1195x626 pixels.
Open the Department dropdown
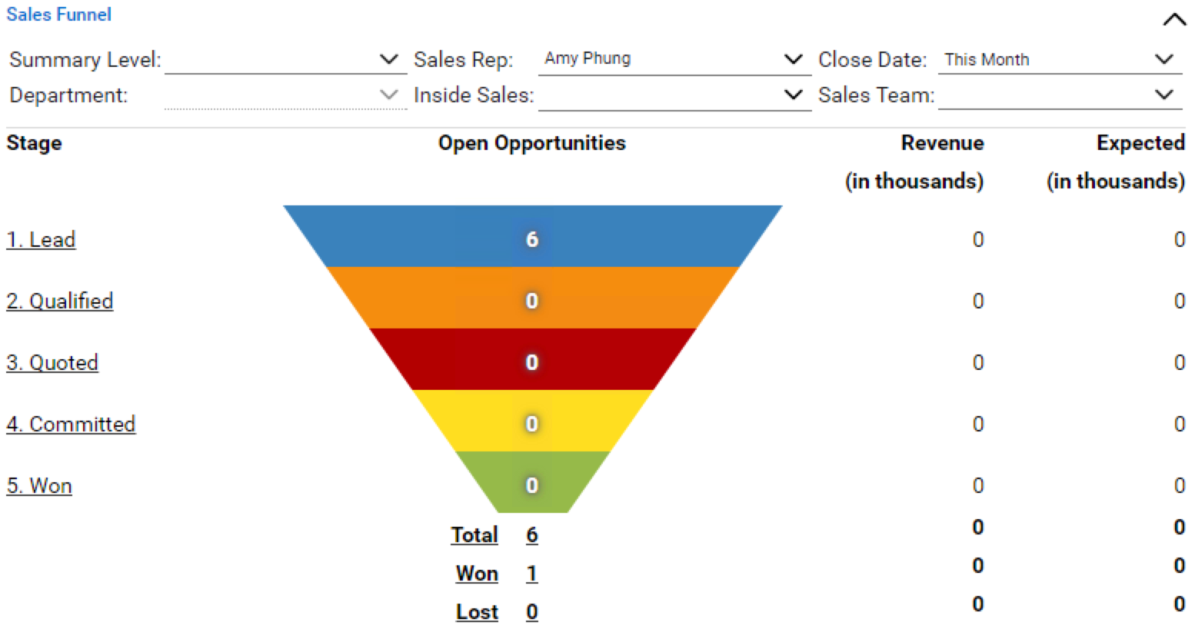[285, 95]
